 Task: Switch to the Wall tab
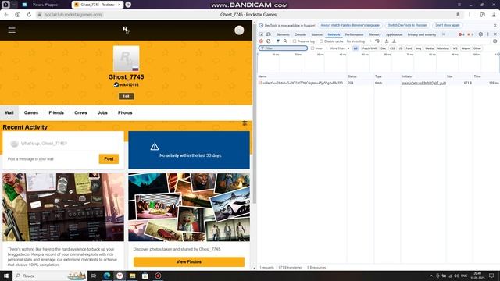[9, 112]
